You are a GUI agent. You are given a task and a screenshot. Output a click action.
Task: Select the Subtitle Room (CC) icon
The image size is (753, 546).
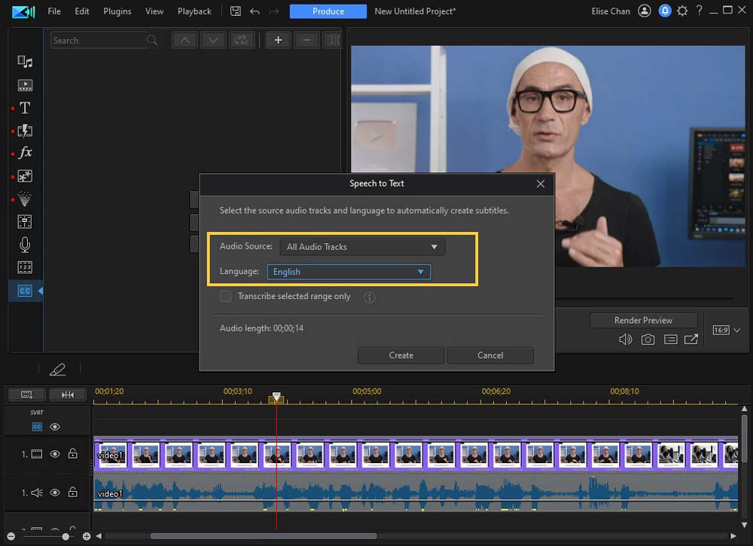coord(25,289)
